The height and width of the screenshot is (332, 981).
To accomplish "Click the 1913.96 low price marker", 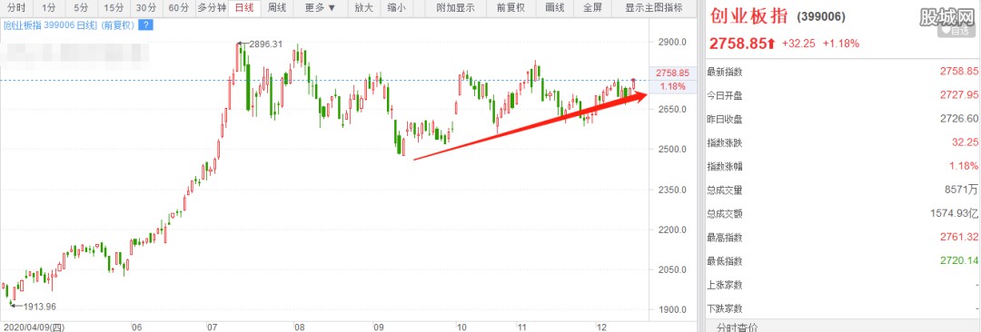I will click(x=39, y=307).
